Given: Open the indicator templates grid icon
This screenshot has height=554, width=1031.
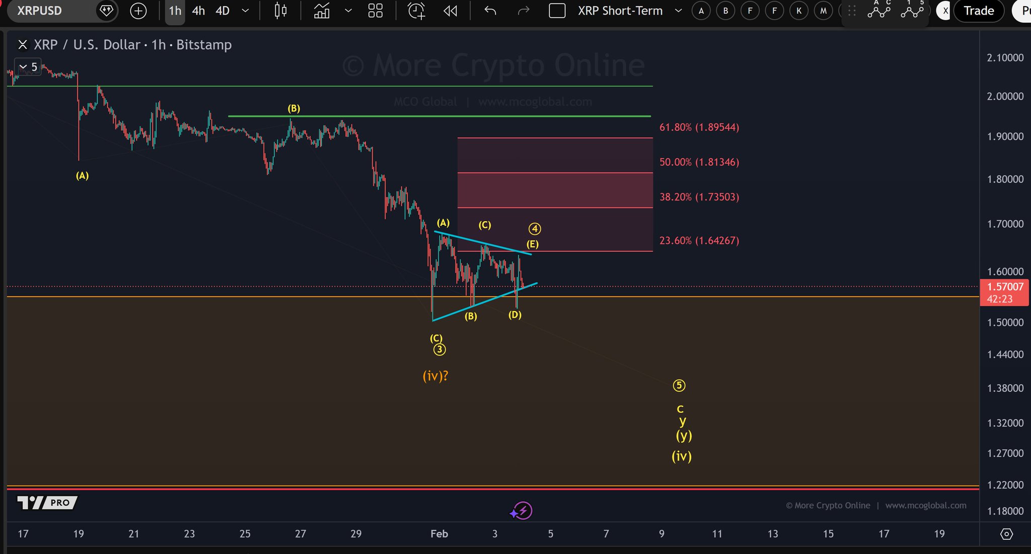Looking at the screenshot, I should [x=375, y=11].
